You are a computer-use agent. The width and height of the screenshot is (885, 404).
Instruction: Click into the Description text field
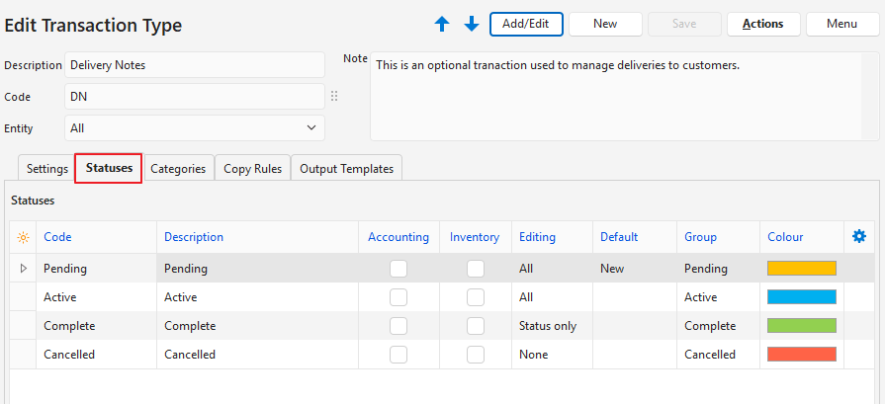tap(195, 65)
